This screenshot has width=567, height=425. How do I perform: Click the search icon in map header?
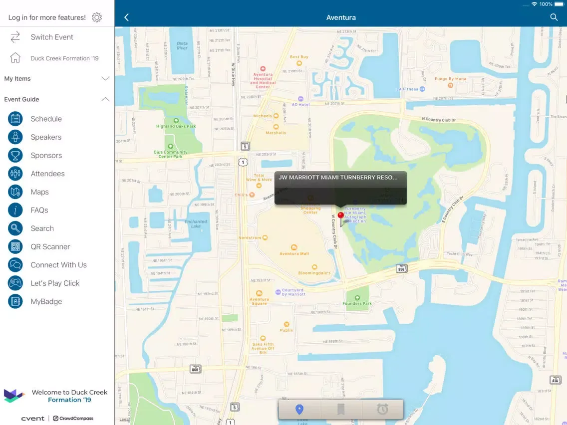[554, 17]
